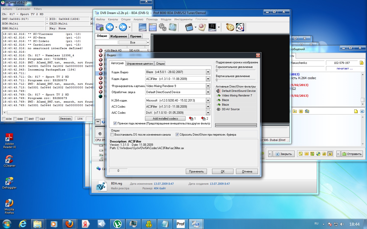Click Отправить button in chat window
The width and height of the screenshot is (367, 229).
tap(352, 154)
